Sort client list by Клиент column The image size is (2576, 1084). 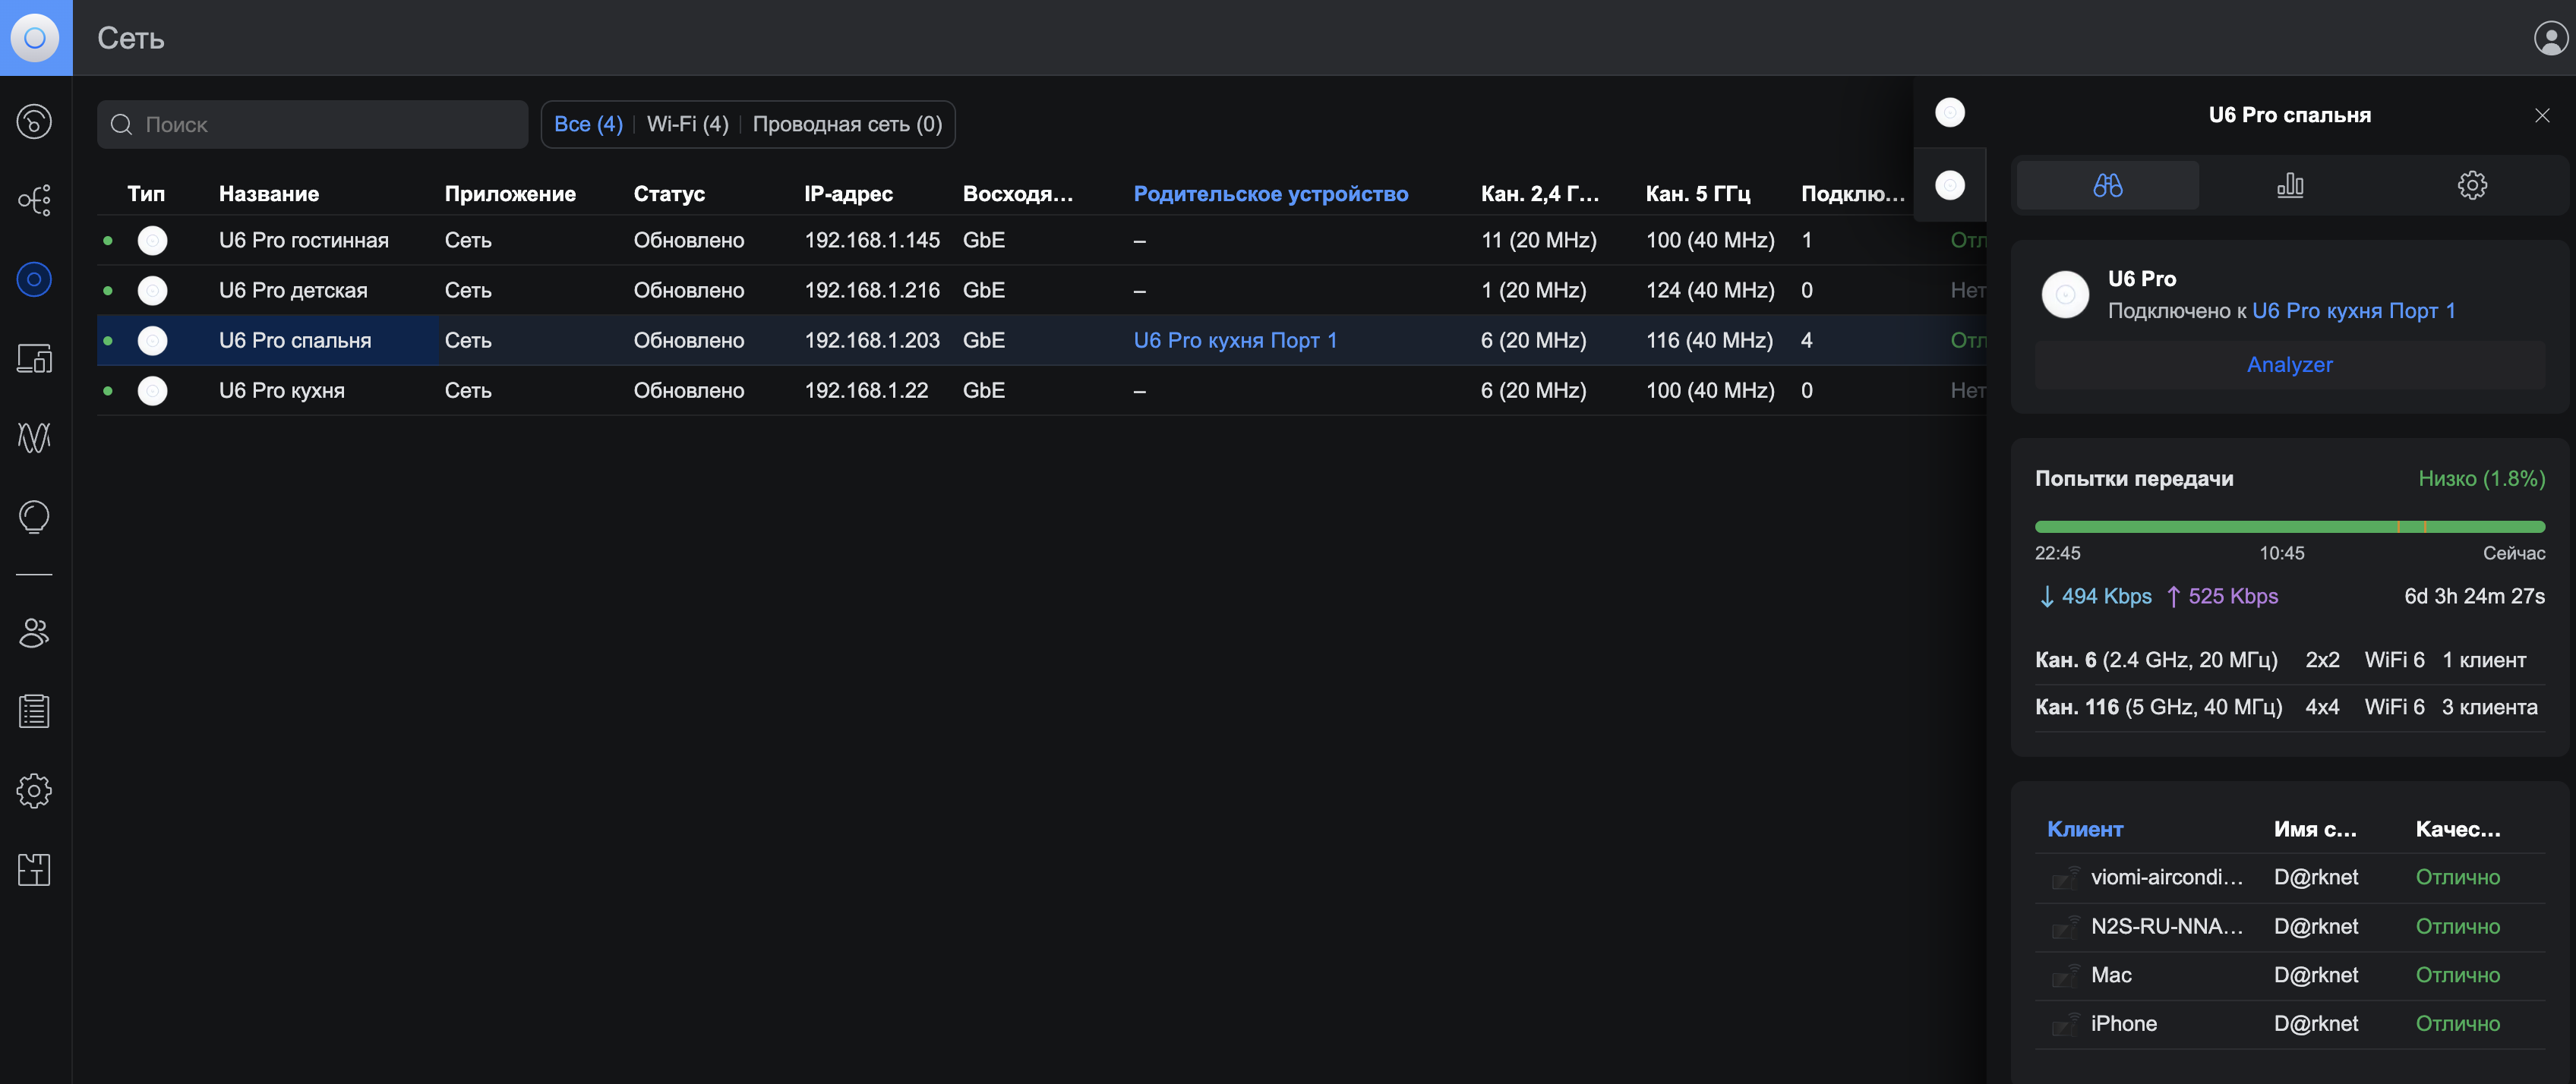2084,829
